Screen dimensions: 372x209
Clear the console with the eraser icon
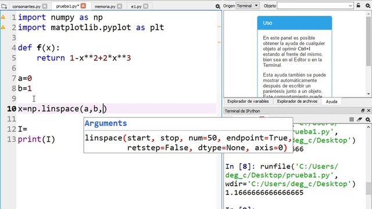tap(359, 120)
